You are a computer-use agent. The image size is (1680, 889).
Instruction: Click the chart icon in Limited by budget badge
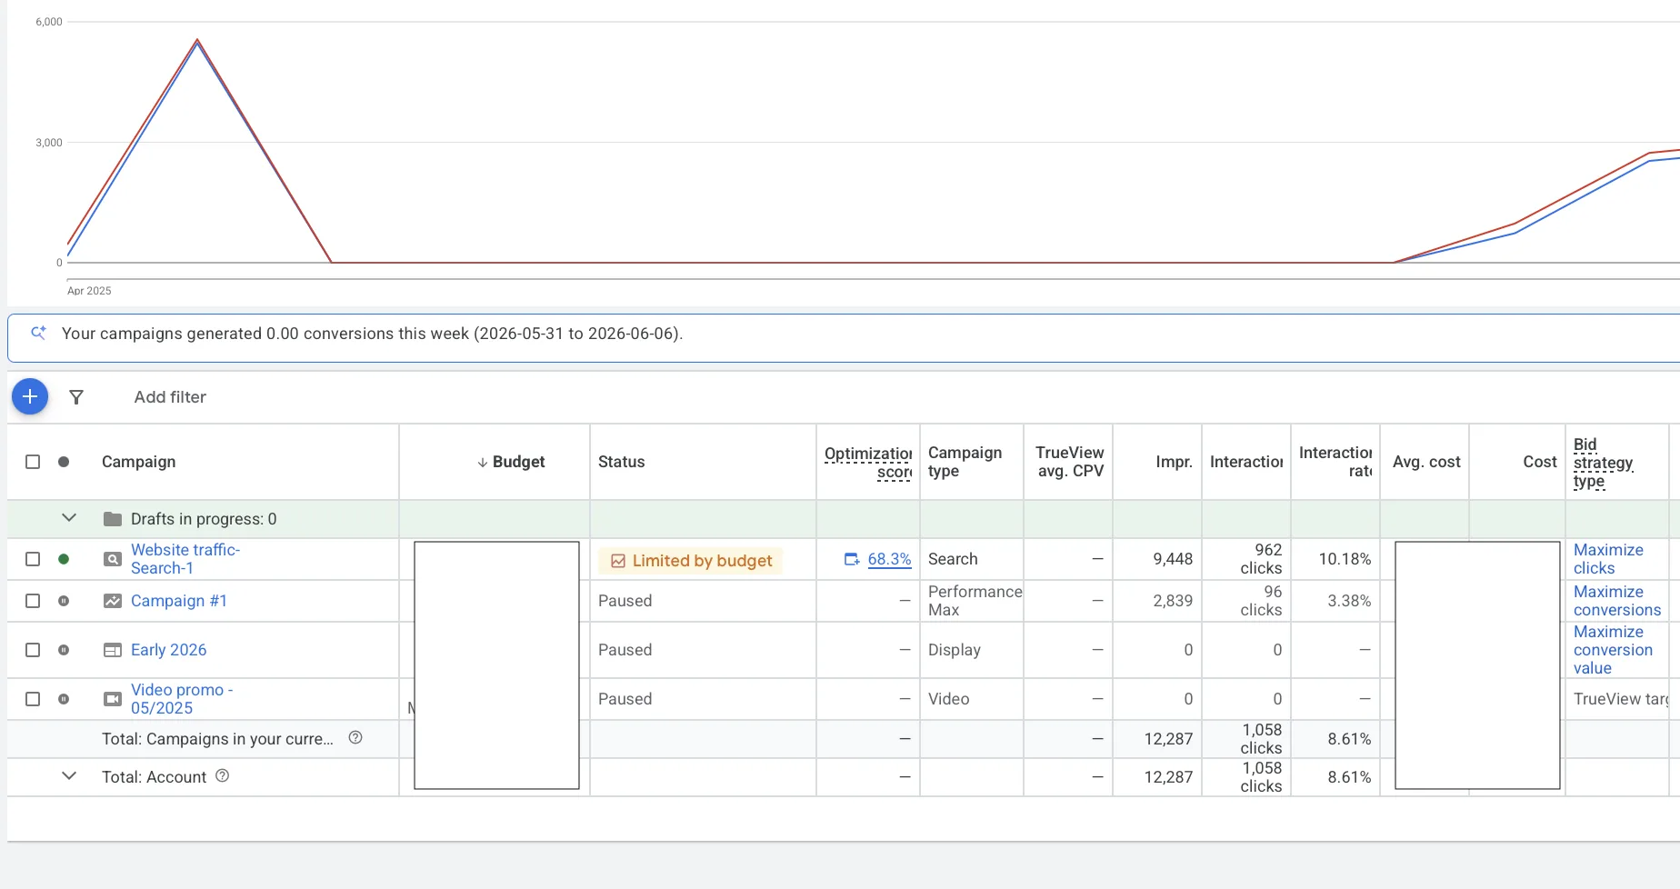(618, 561)
